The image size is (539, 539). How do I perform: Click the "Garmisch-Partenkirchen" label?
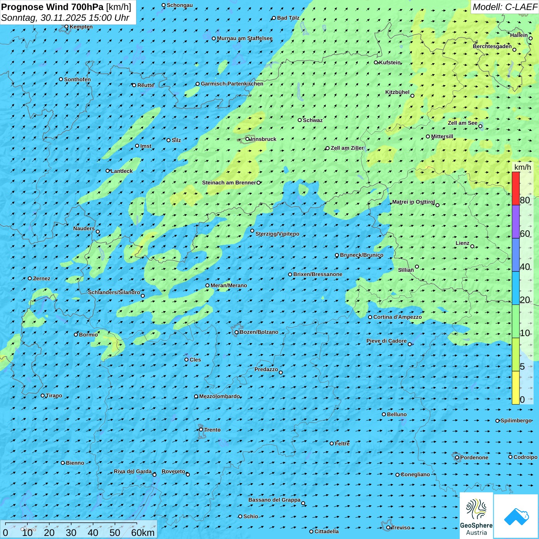point(232,84)
